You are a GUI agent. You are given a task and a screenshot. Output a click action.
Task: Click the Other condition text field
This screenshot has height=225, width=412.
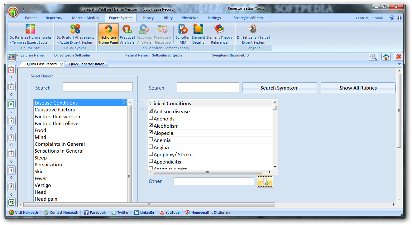(214, 181)
